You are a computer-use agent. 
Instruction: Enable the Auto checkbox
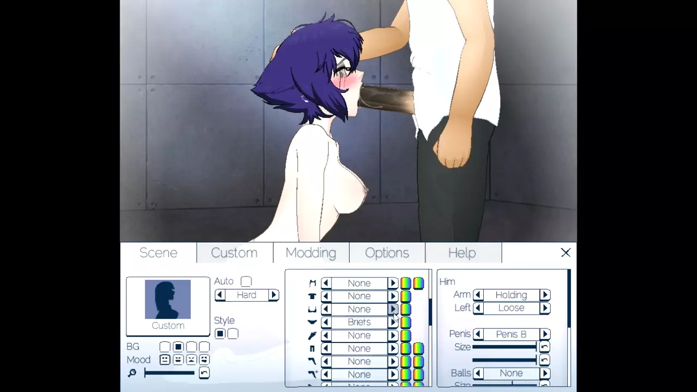pyautogui.click(x=246, y=281)
